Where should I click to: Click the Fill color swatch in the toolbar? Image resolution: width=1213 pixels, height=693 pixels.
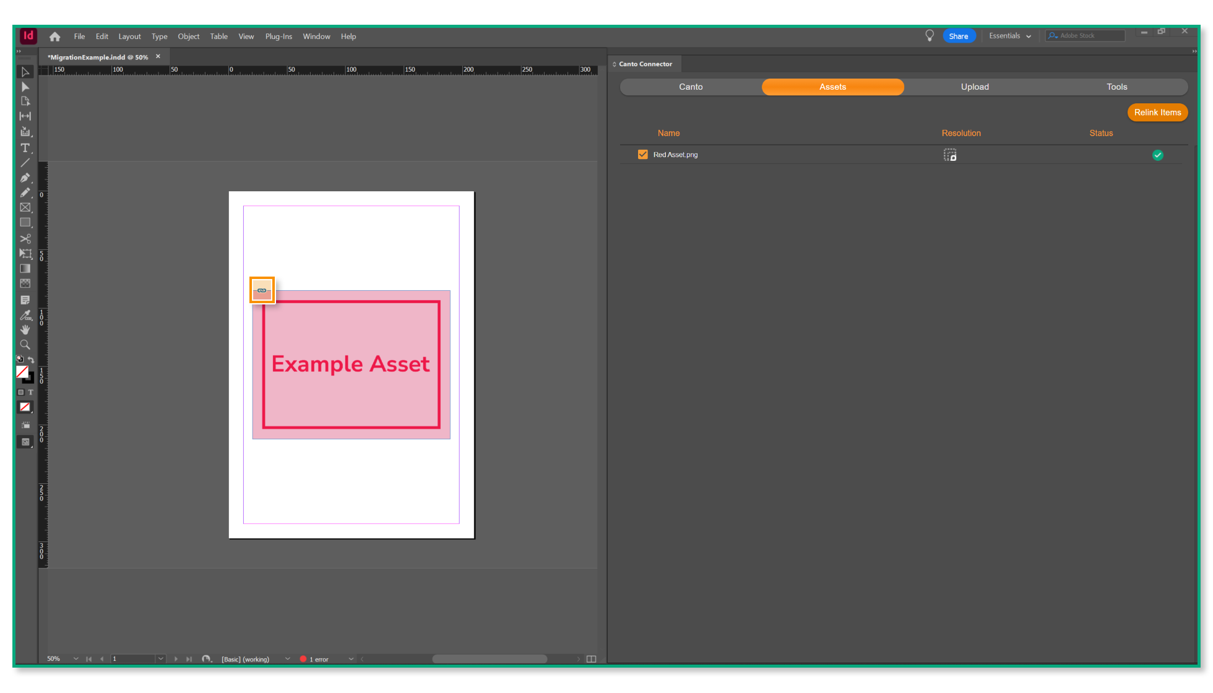(x=24, y=372)
